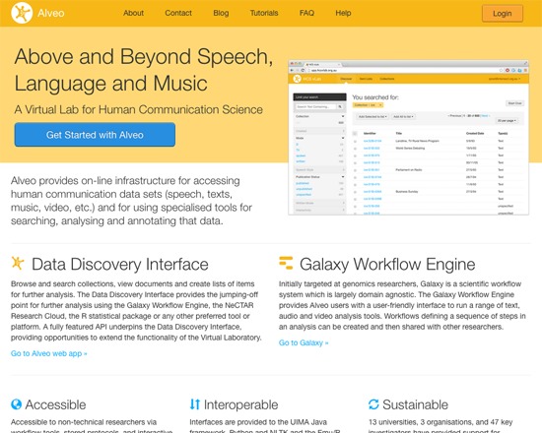The height and width of the screenshot is (433, 542).
Task: Click the Galaxy Workflow Engine heading
Action: (x=387, y=264)
